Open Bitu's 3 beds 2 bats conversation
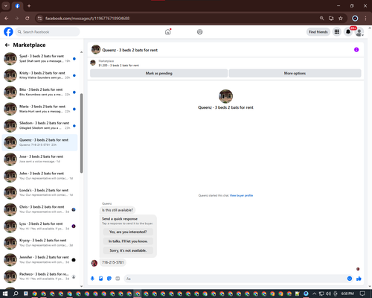 [x=39, y=92]
